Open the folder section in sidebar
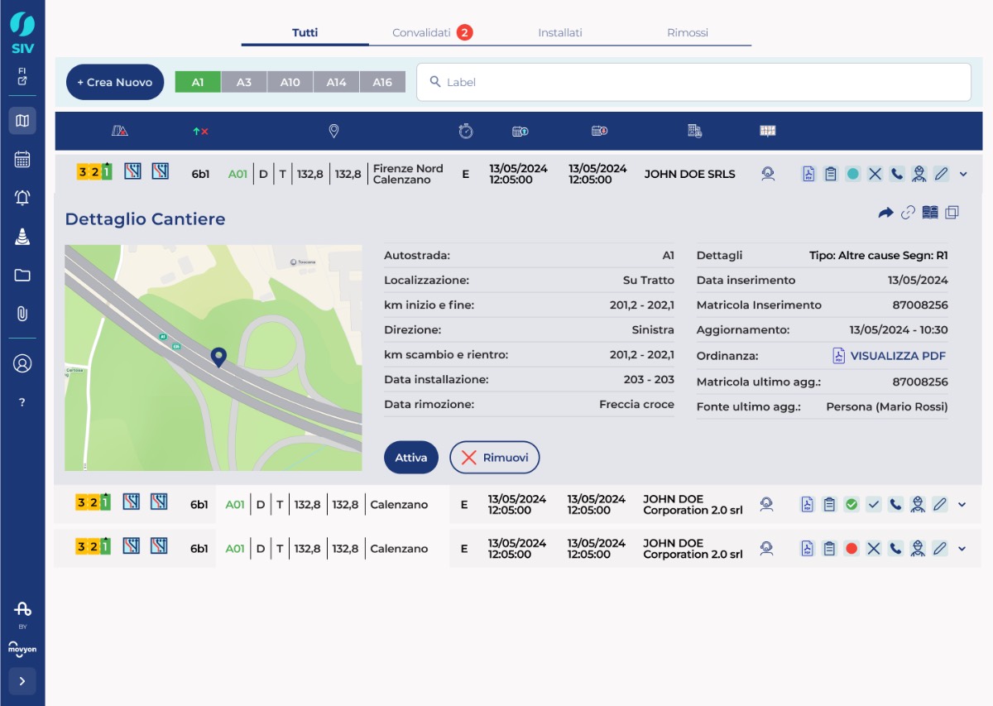 click(x=22, y=276)
